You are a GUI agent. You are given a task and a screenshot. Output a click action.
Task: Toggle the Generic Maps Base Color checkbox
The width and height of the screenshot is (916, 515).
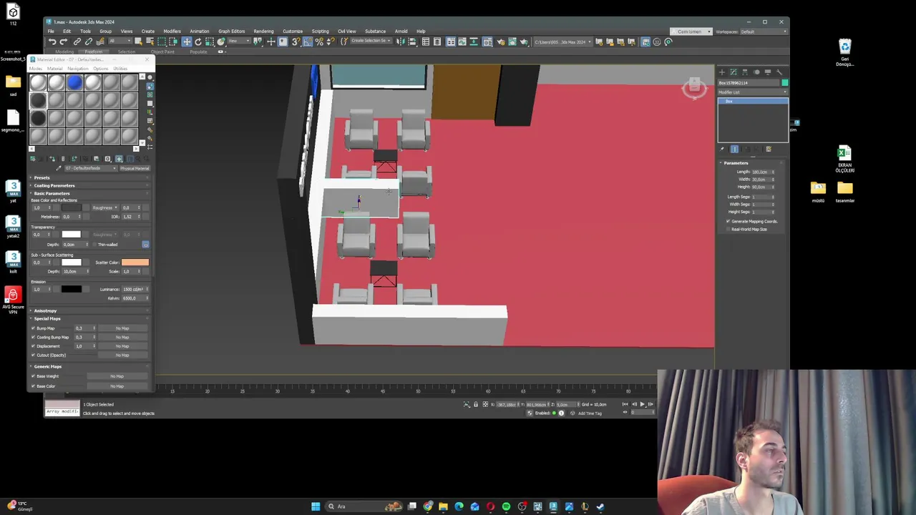point(33,386)
